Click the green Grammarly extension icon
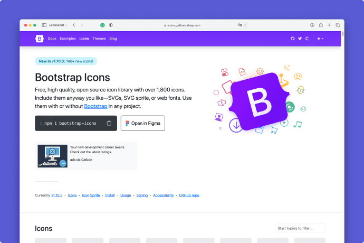 pyautogui.click(x=102, y=25)
